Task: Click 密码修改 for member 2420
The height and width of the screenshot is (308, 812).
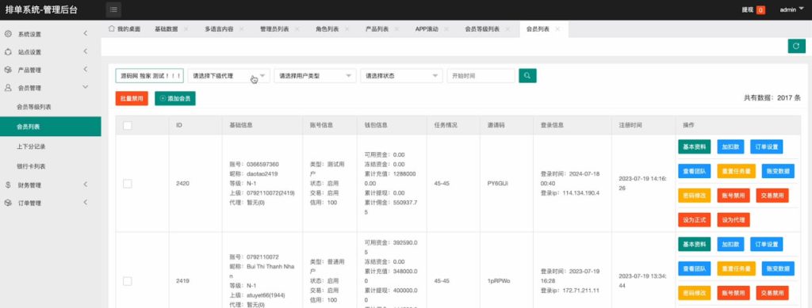Action: (695, 196)
